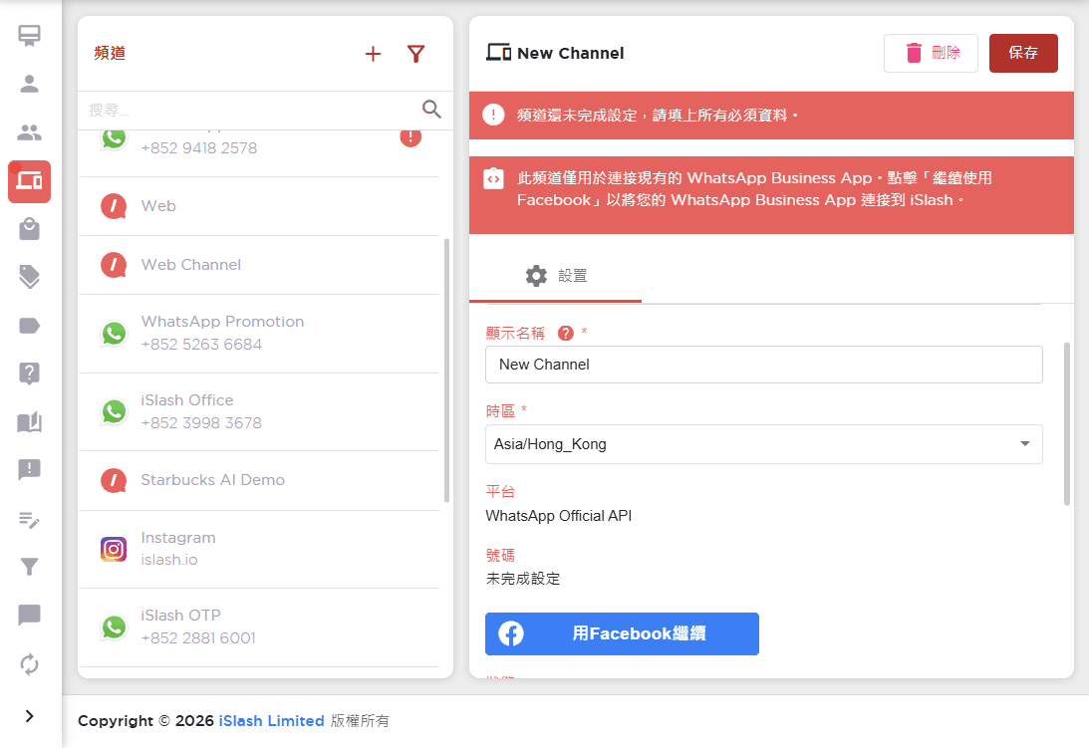The height and width of the screenshot is (748, 1089).
Task: Click WhatsApp icon of WhatsApp Promotion
Action: [x=114, y=334]
